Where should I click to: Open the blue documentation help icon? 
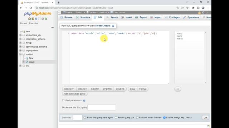36,19
